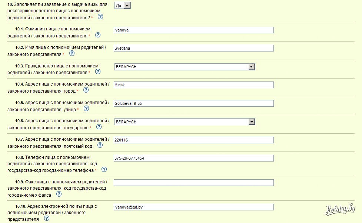
Task: Click help icon for 10.9 fax
Action: click(59, 194)
